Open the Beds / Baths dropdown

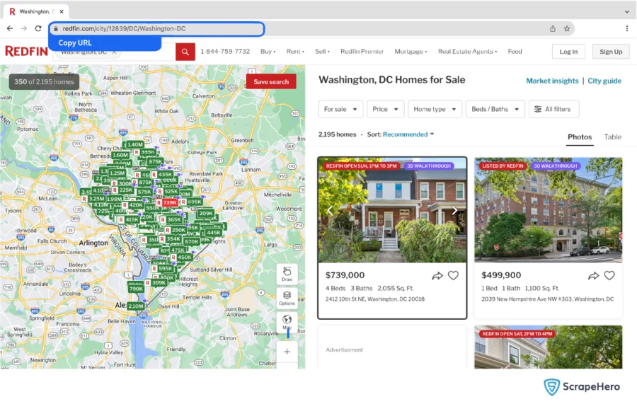(x=495, y=109)
